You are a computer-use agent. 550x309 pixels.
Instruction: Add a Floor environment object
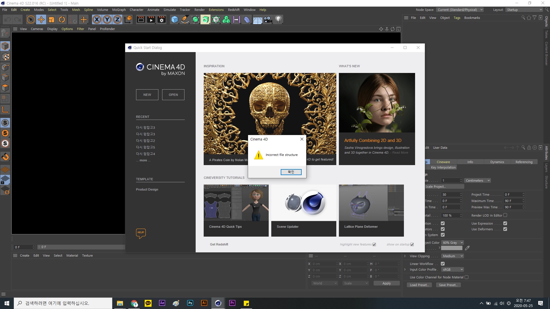[258, 19]
